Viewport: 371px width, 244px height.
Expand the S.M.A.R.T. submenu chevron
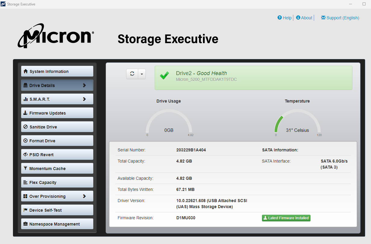tap(84, 99)
